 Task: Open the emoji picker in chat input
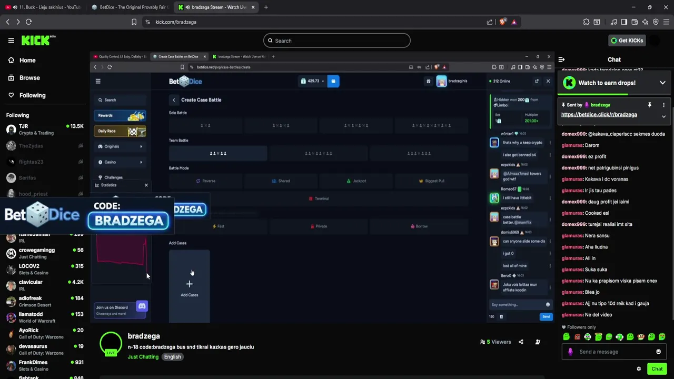click(658, 352)
